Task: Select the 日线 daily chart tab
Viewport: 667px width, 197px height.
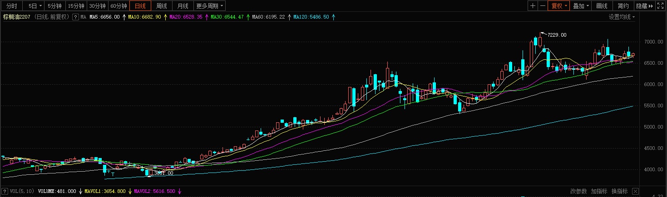Action: [141, 6]
